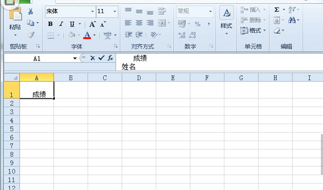Toggle Underline formatting
This screenshot has width=323, height=190.
click(x=72, y=24)
